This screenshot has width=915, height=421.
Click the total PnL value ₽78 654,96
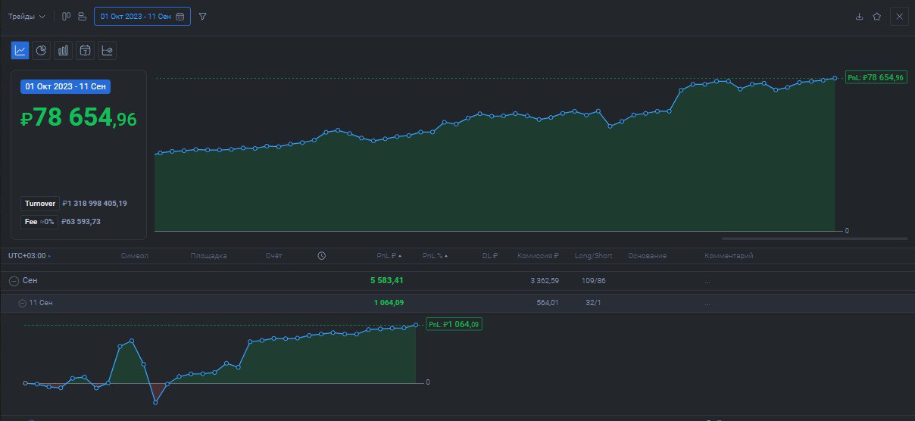coord(79,118)
